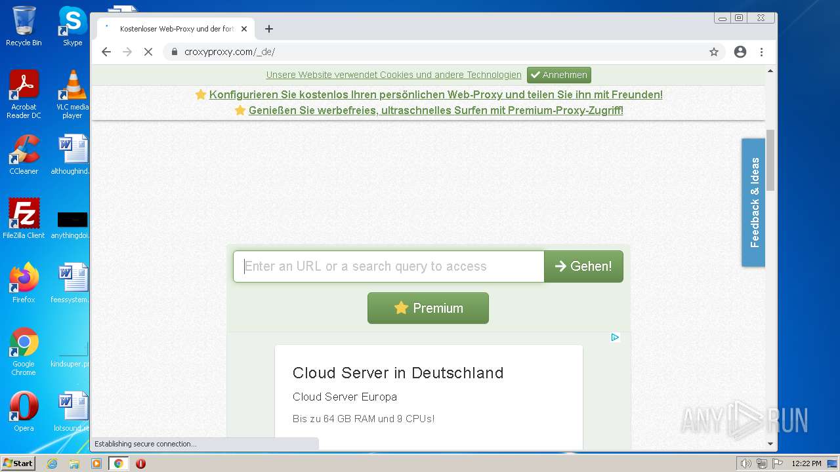
Task: Close the Kostenloser Web-Proxy tab
Action: (x=244, y=29)
